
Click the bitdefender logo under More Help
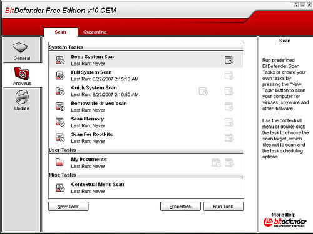[x=285, y=222]
